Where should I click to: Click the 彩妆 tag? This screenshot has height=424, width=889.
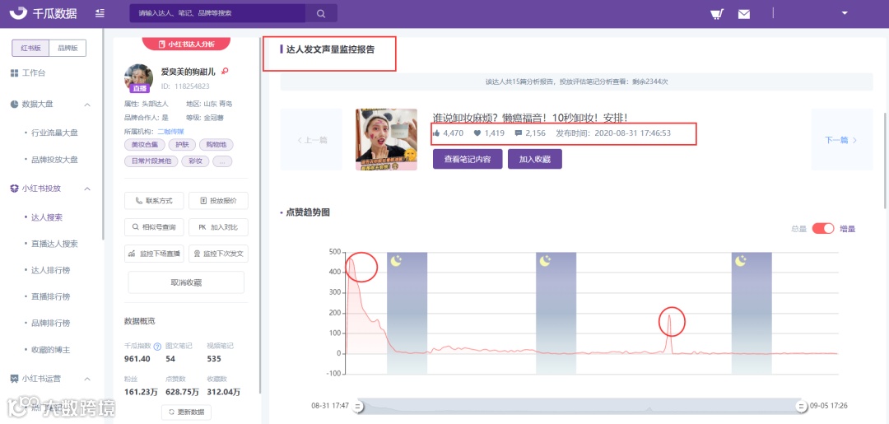point(196,161)
